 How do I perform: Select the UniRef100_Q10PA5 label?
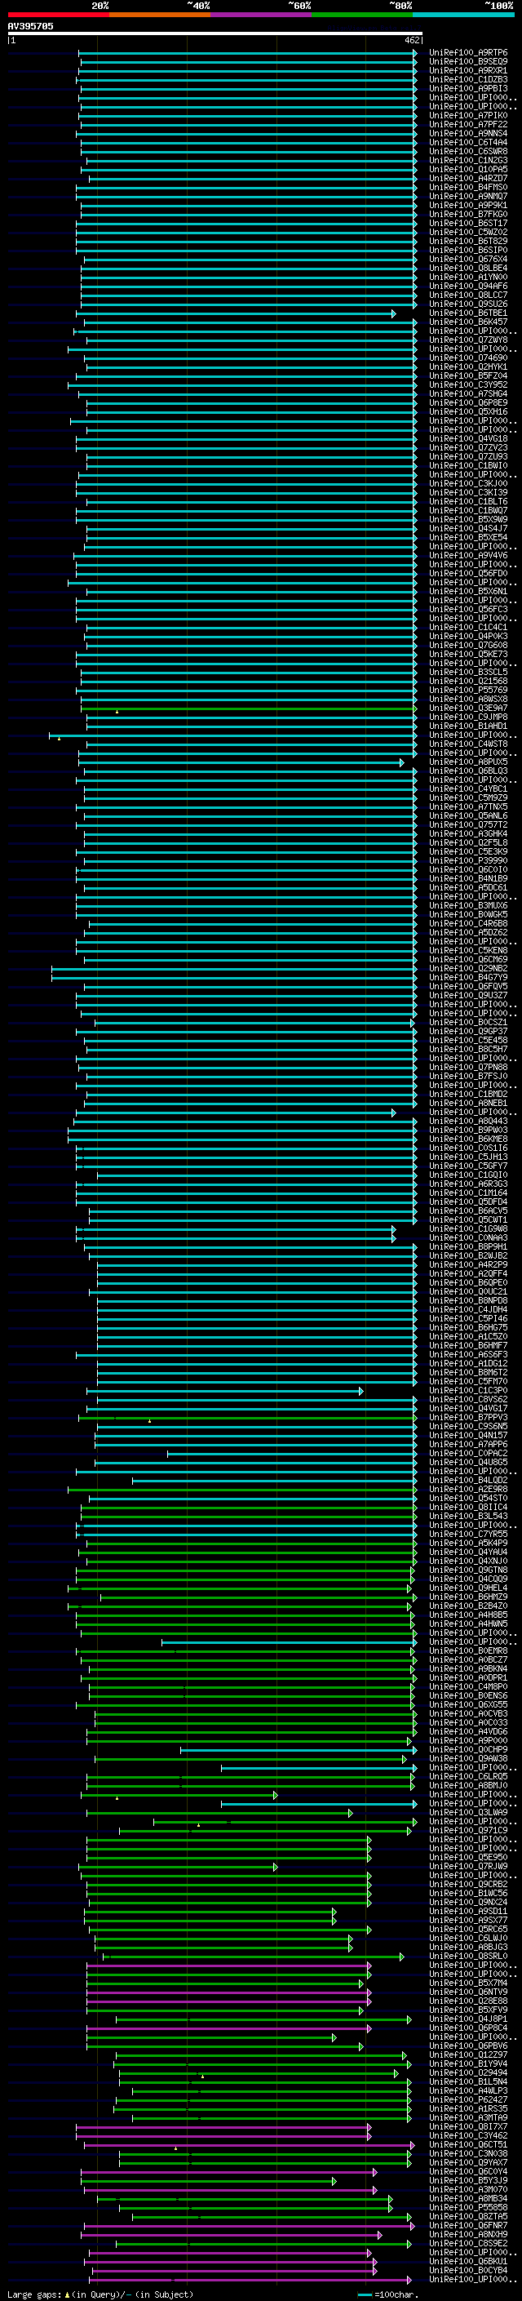coord(468,169)
